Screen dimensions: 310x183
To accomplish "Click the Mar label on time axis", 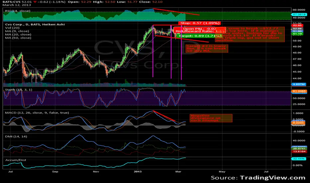I will click(178, 172).
